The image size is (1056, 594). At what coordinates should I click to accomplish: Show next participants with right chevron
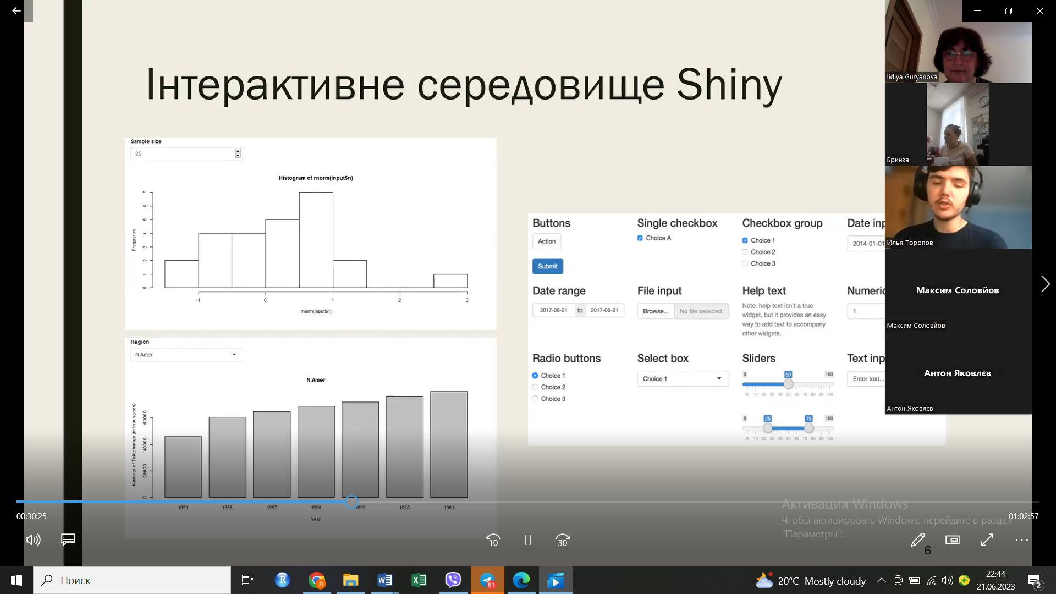(x=1045, y=284)
